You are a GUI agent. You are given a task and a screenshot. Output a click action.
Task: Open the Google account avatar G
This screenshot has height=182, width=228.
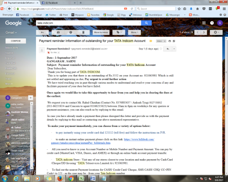220,23
